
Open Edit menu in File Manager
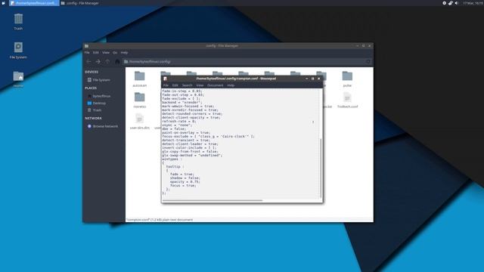[96, 53]
